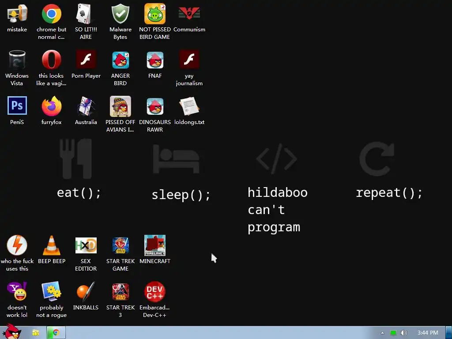Click the Show desktop strip beside the clock

click(448, 333)
